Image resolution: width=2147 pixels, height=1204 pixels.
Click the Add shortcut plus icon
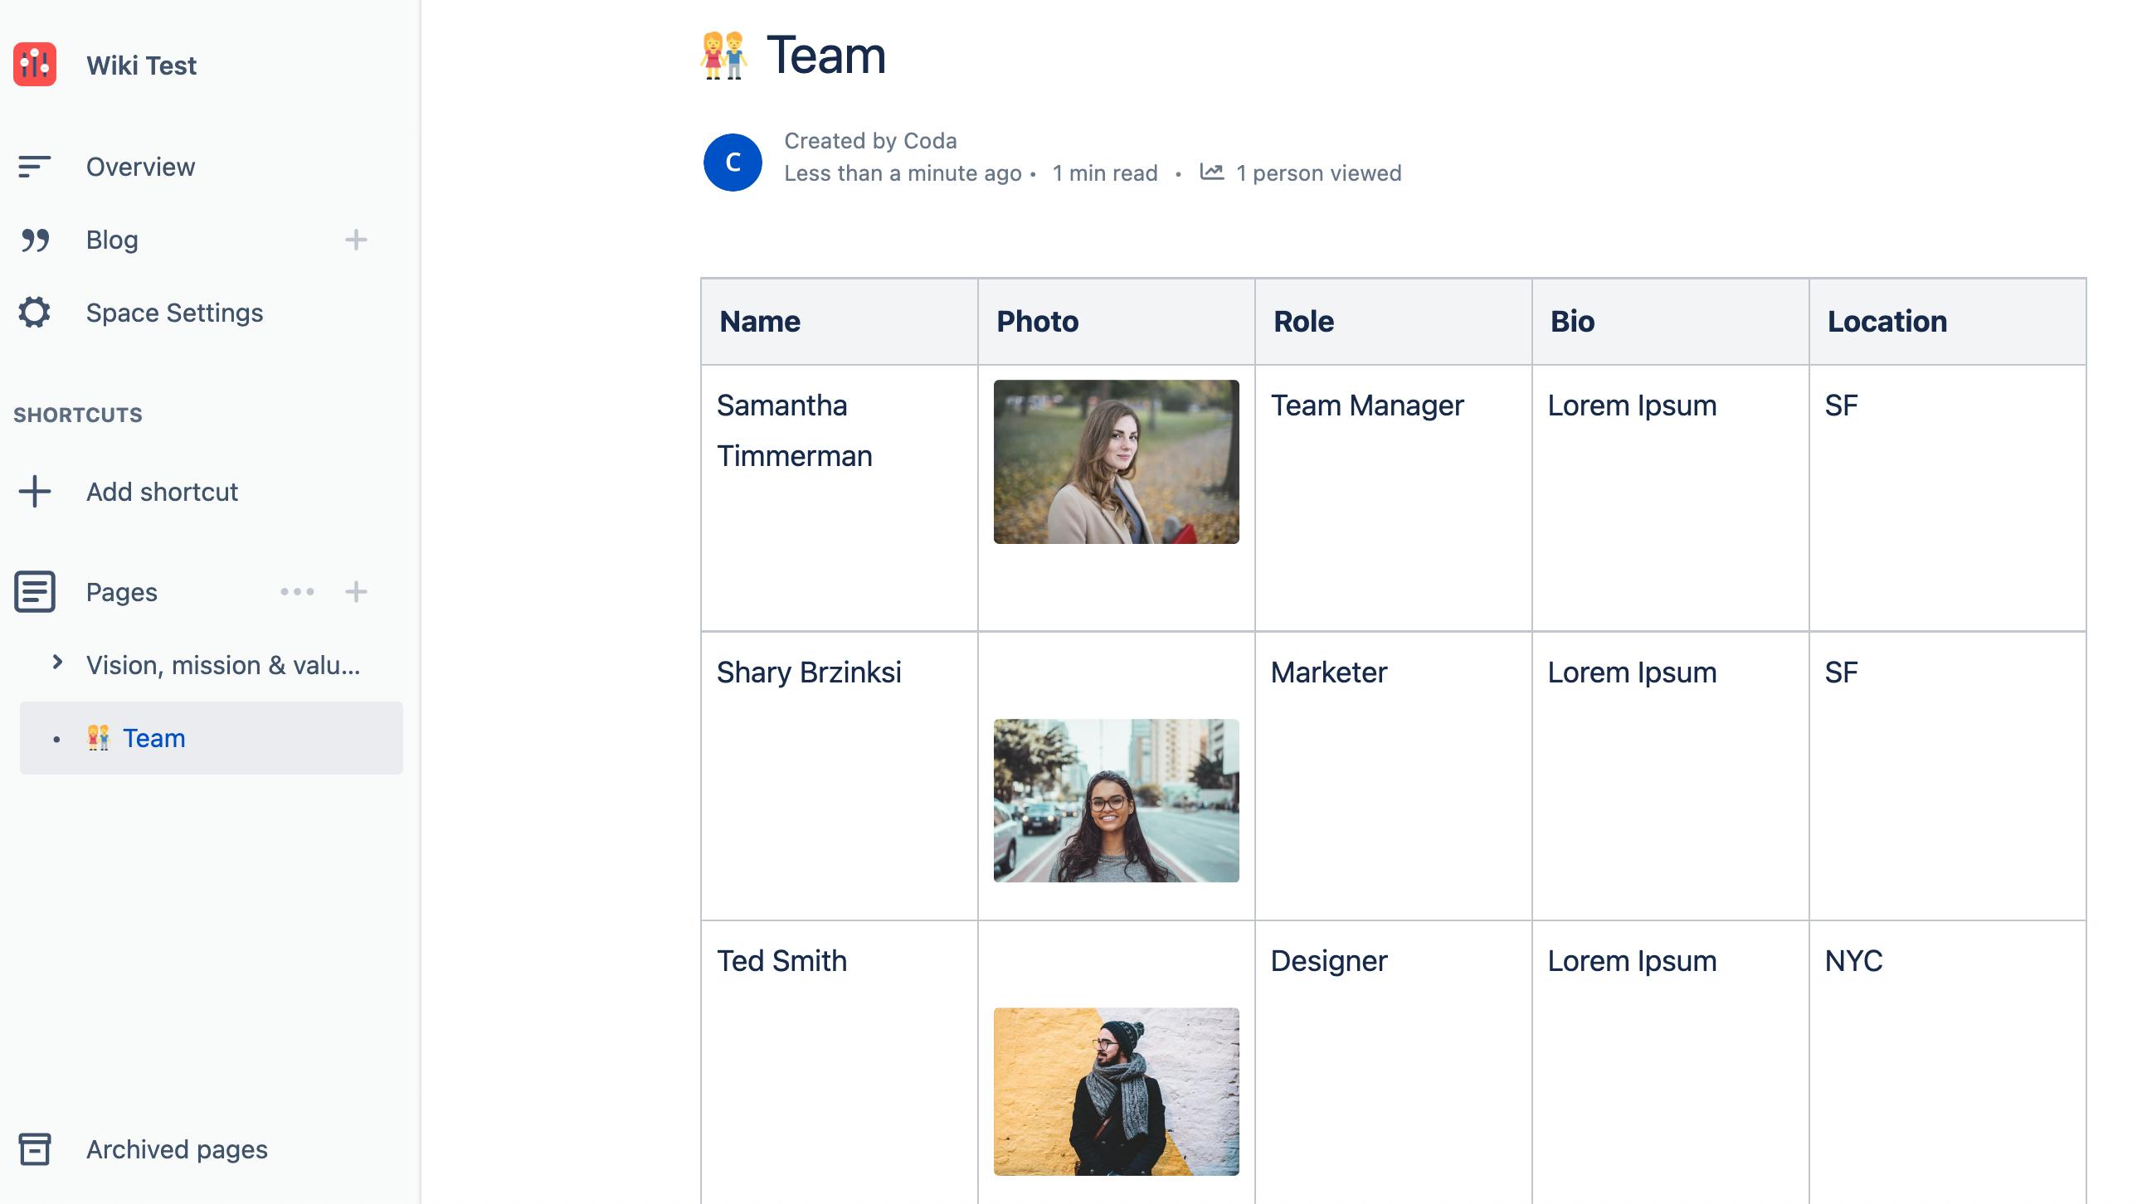pyautogui.click(x=35, y=492)
